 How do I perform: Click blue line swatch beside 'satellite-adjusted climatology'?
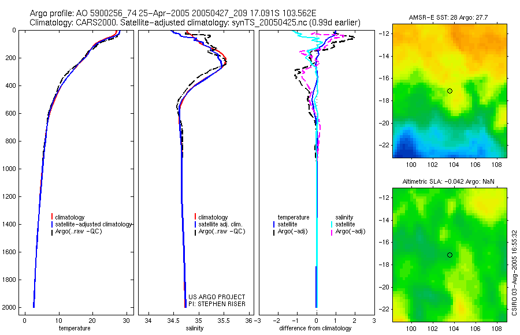coord(52,224)
